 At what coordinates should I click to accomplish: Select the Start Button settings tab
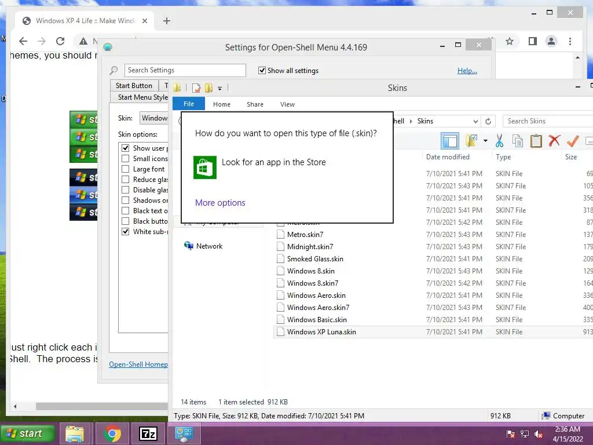134,86
